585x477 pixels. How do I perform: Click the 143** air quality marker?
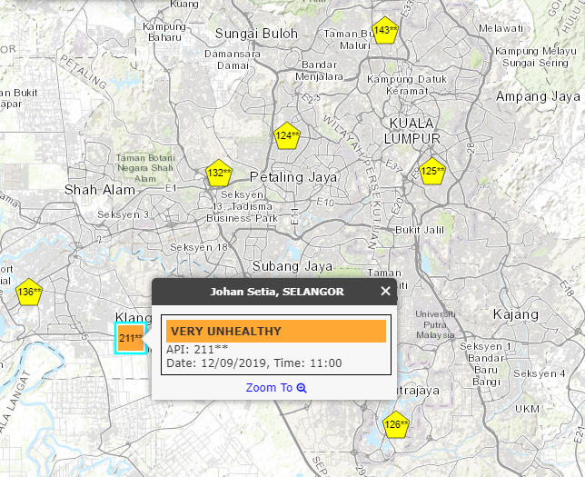pos(385,30)
